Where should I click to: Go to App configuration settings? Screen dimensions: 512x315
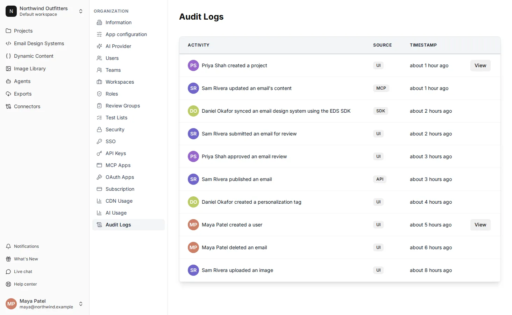point(128,34)
